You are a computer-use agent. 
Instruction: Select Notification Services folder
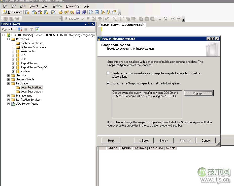28,100
